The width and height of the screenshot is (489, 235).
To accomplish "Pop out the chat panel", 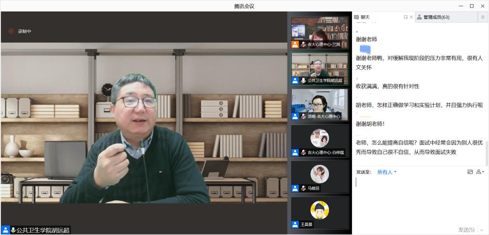I will point(405,17).
